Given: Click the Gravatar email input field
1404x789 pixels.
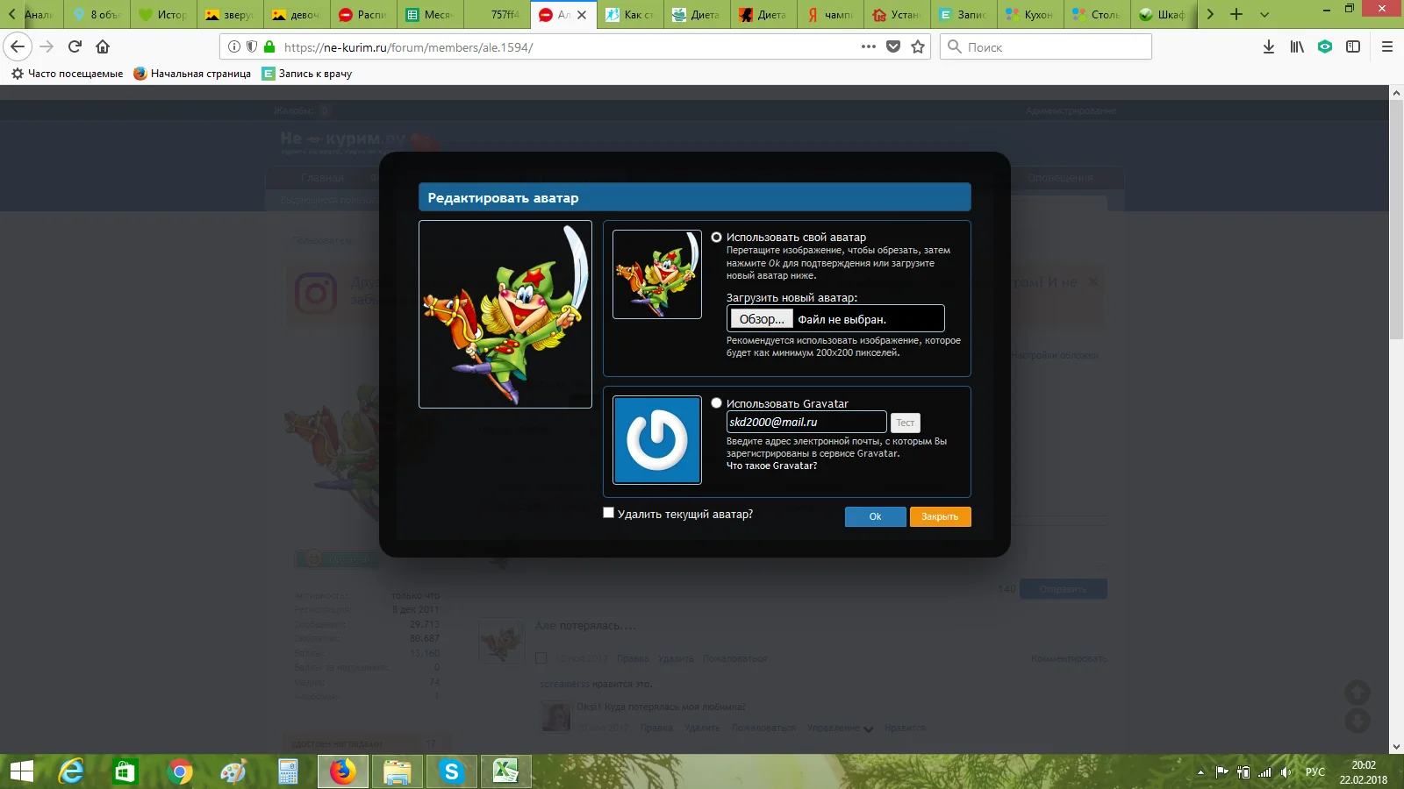Looking at the screenshot, I should (x=806, y=422).
